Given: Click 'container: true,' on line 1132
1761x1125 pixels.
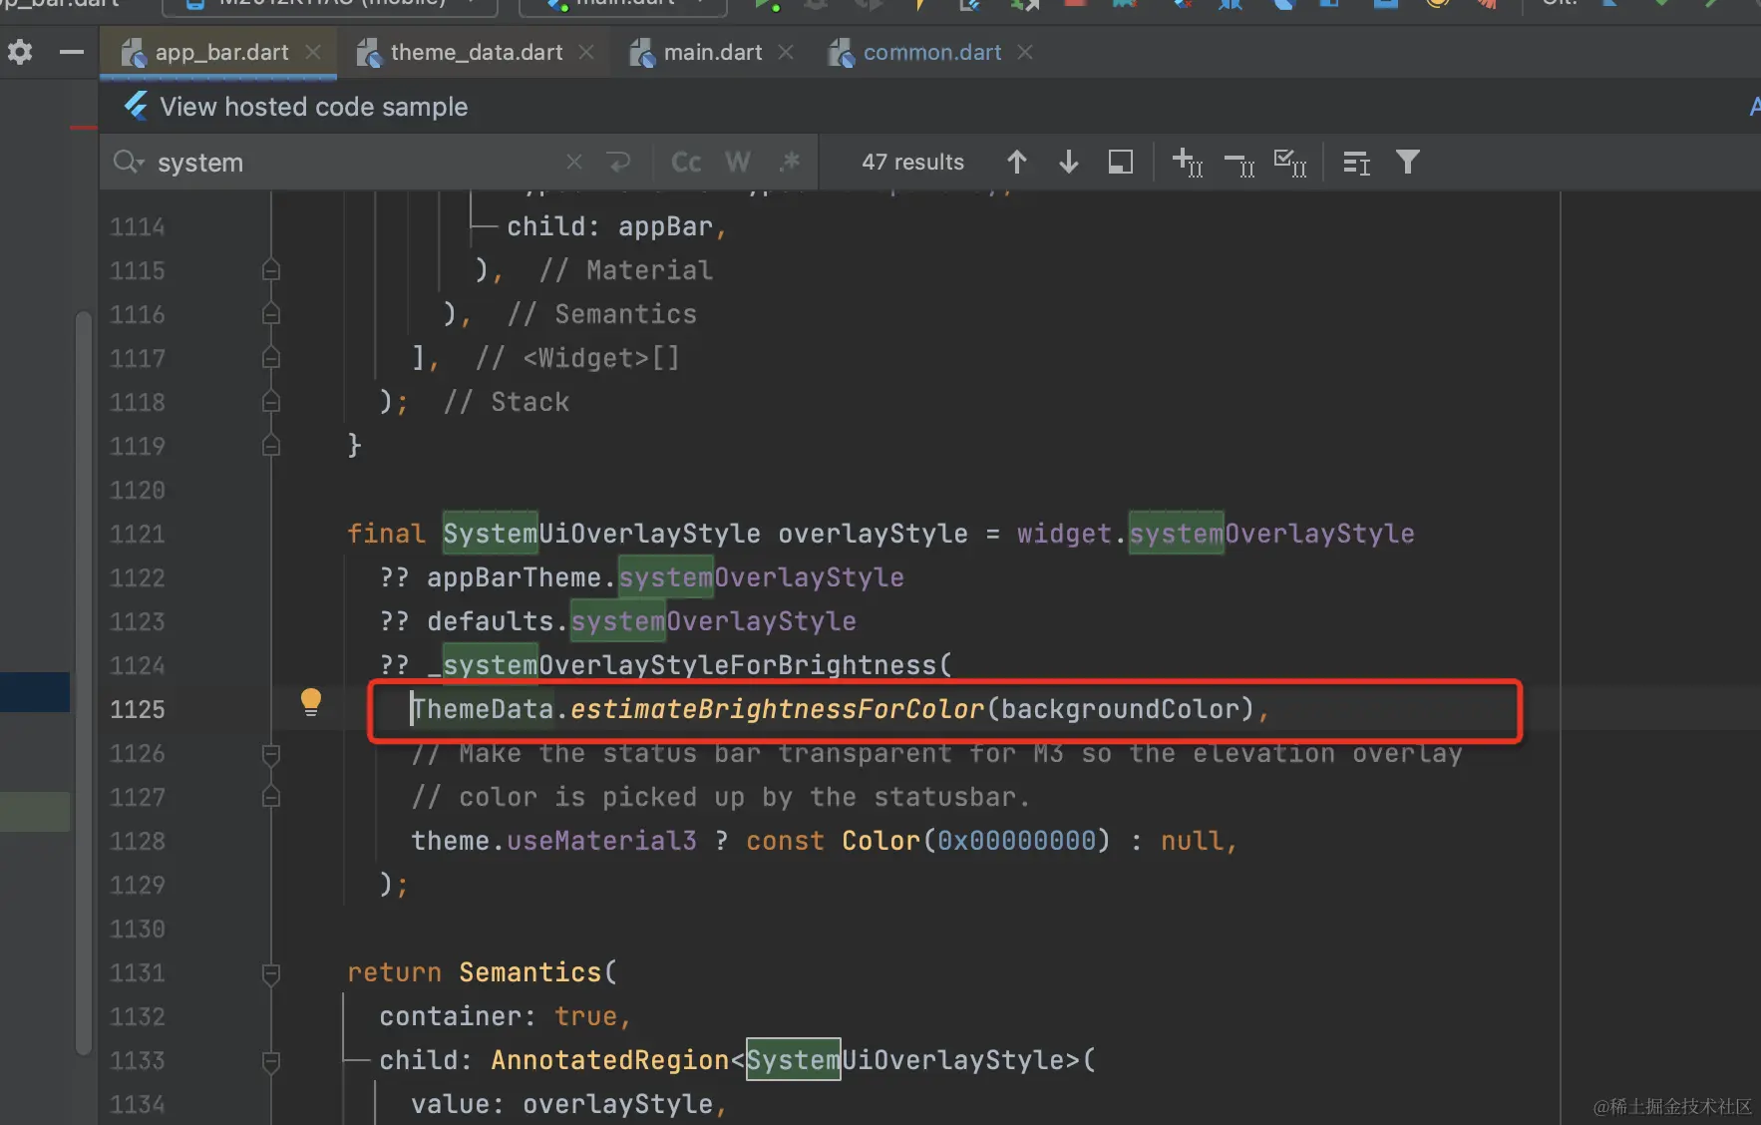Looking at the screenshot, I should pos(505,1016).
